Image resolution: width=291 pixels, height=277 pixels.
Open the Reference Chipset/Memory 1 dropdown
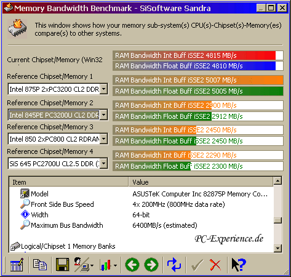(x=104, y=89)
